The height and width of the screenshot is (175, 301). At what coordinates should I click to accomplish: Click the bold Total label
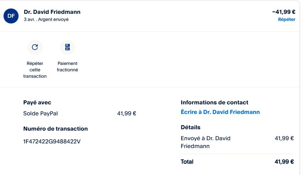tap(187, 162)
